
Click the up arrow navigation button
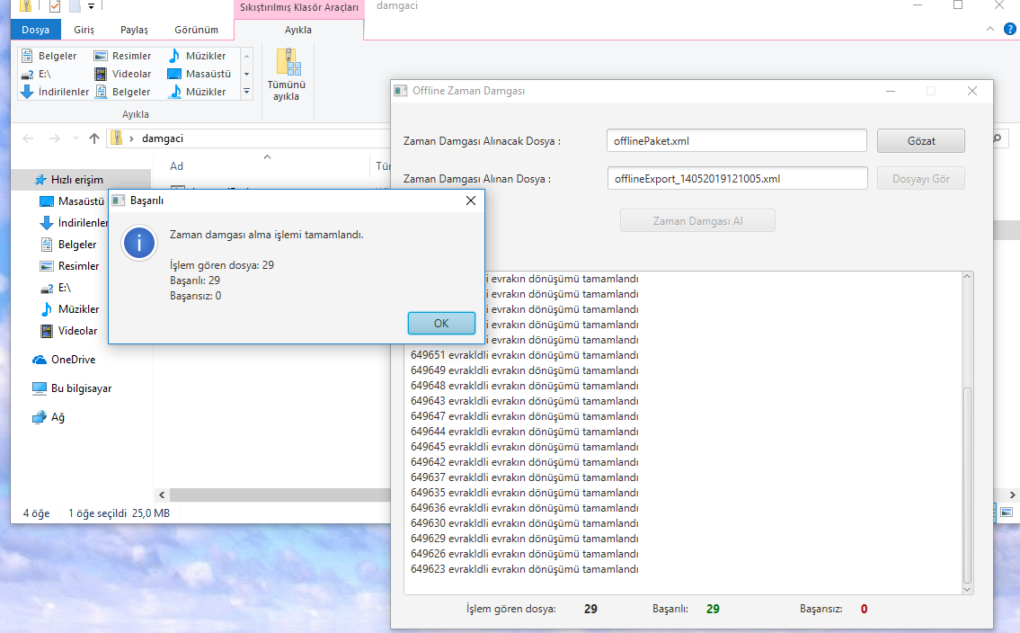coord(94,138)
